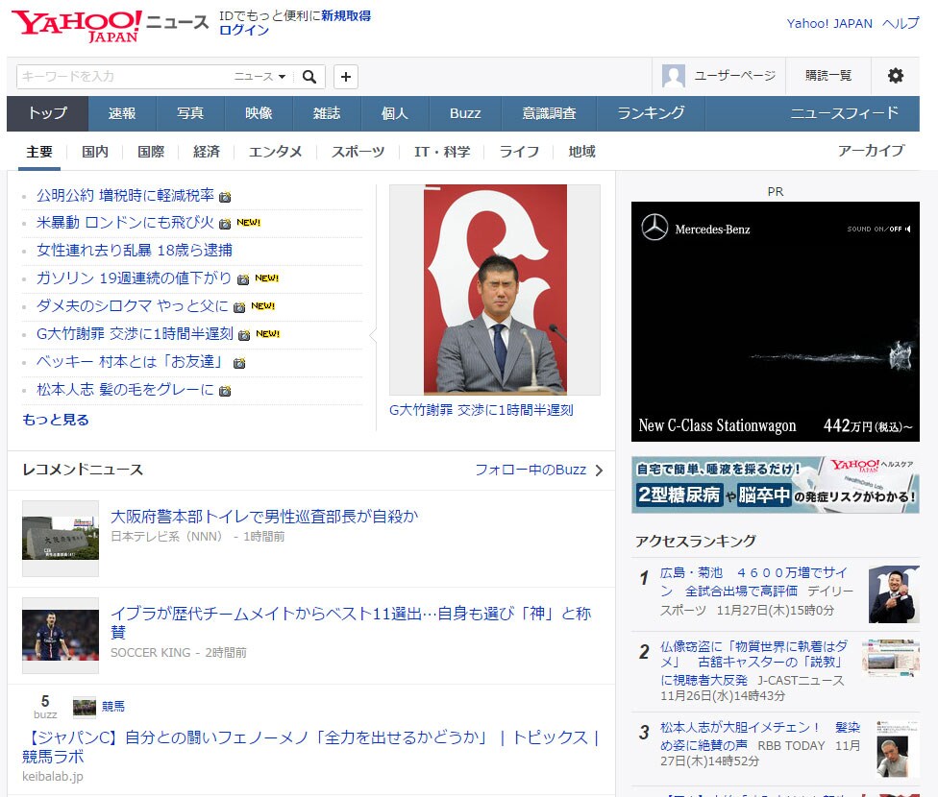The height and width of the screenshot is (797, 938).
Task: Select the ライフ category
Action: [519, 152]
